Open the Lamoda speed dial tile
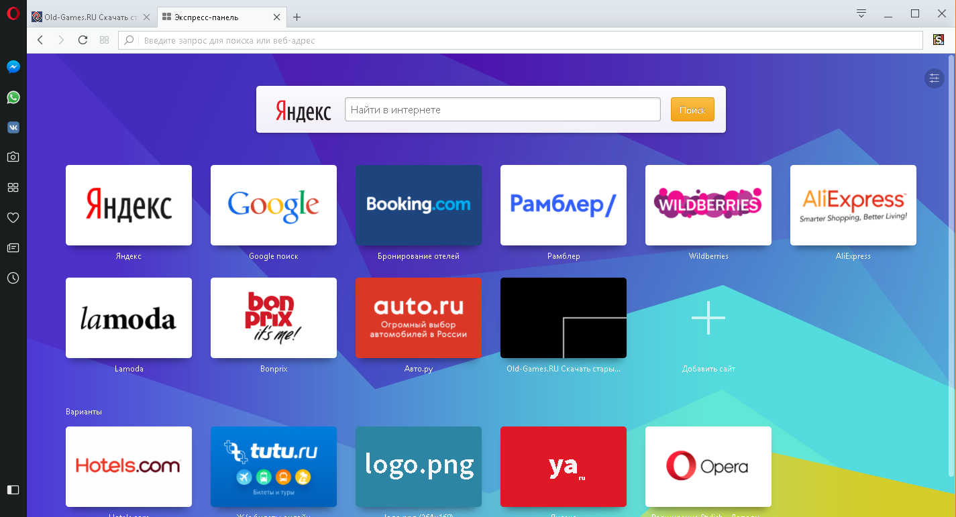956x517 pixels. [x=129, y=318]
